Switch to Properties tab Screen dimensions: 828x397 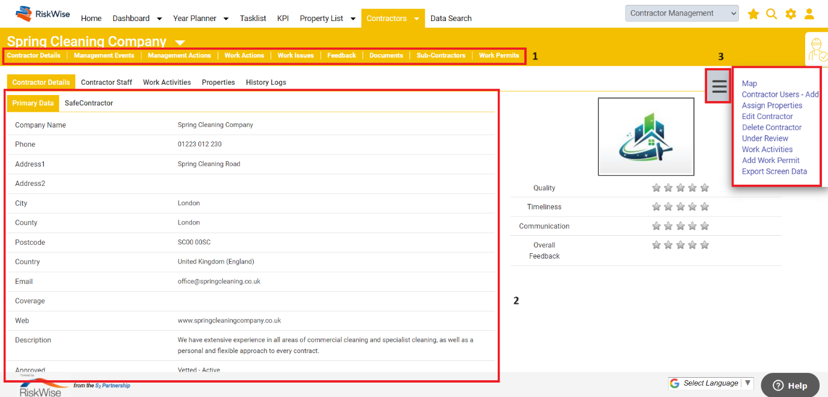coord(218,82)
